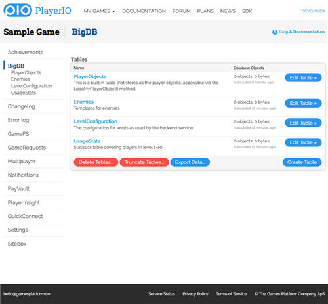This screenshot has width=328, height=304.
Task: Open Privacy Policy in the footer
Action: [195, 294]
